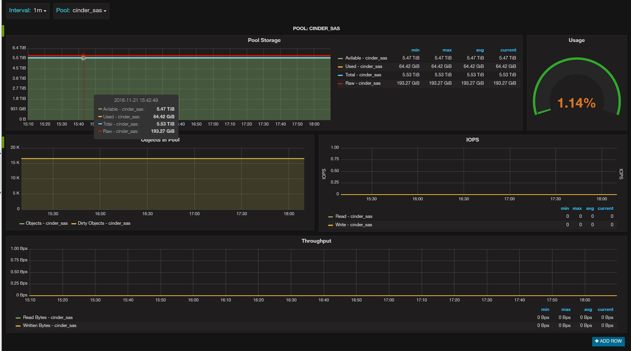The width and height of the screenshot is (631, 351).
Task: Sort Pool Storage legend by avg column
Action: coord(480,50)
